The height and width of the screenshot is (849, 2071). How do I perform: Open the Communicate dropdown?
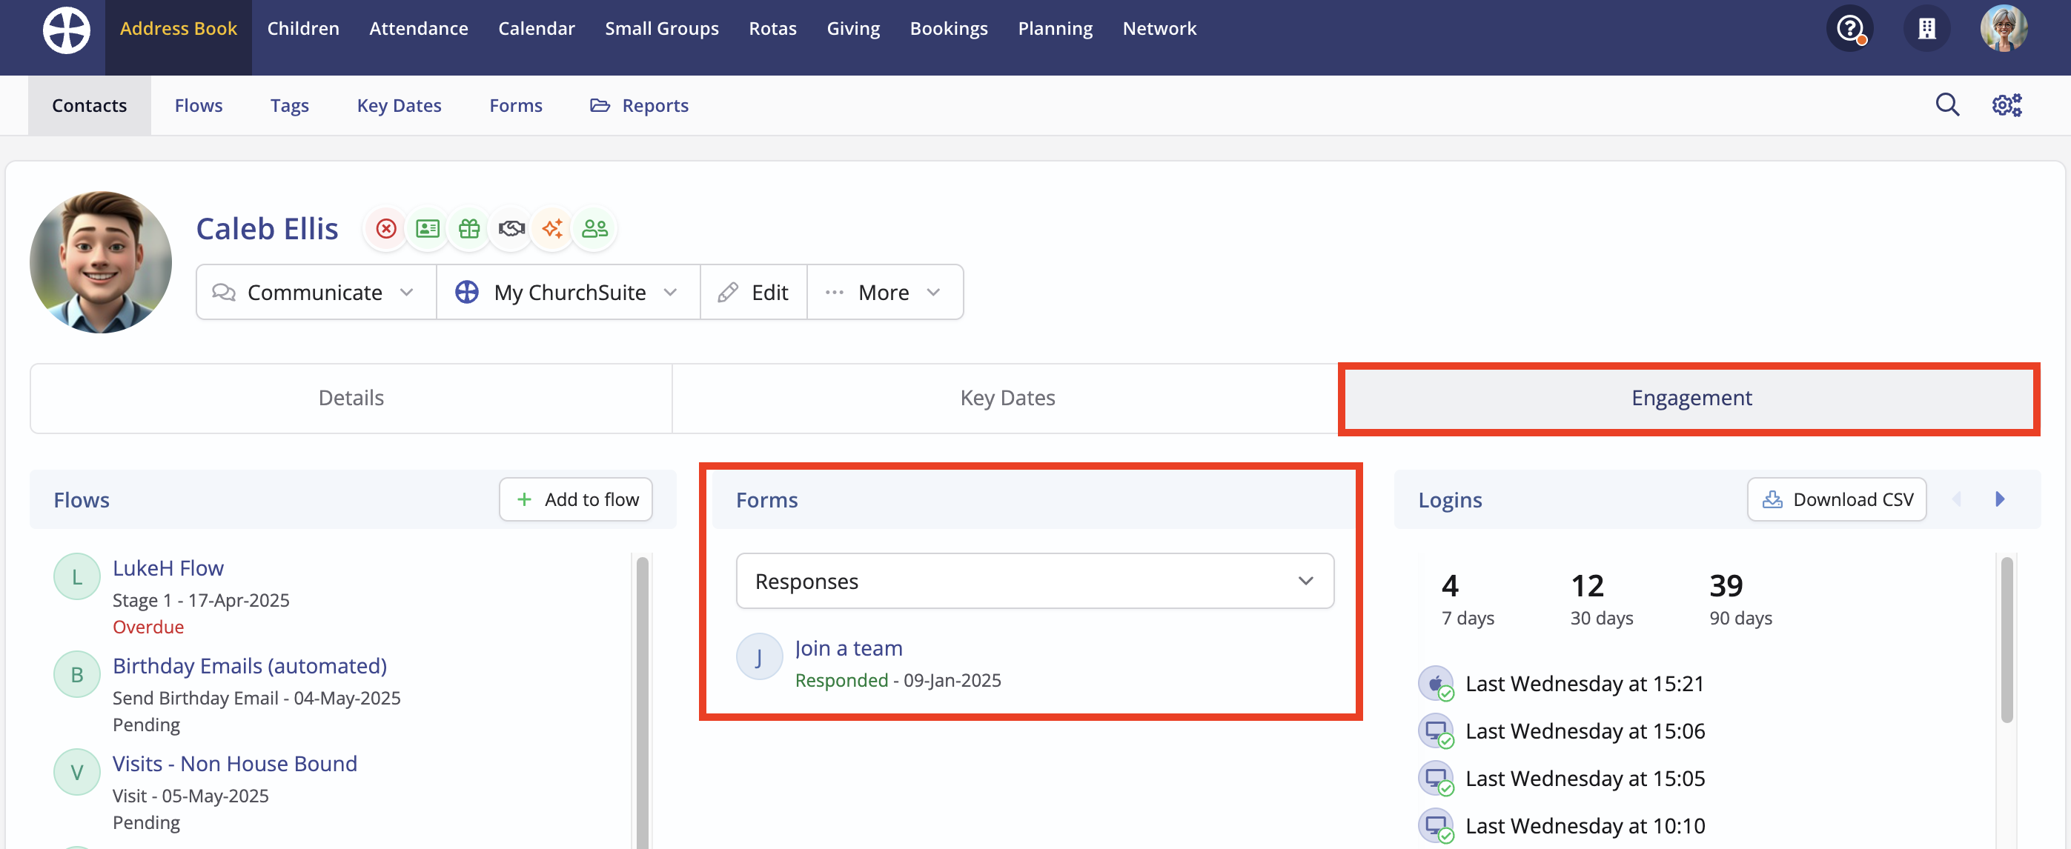click(x=316, y=293)
